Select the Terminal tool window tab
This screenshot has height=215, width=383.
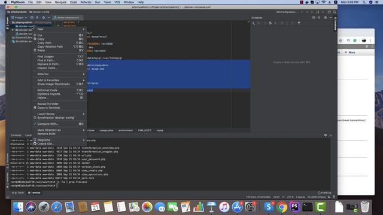point(34,192)
